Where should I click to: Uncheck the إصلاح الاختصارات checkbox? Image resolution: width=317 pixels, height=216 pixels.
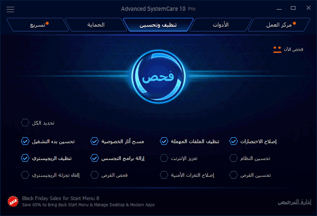(x=234, y=141)
